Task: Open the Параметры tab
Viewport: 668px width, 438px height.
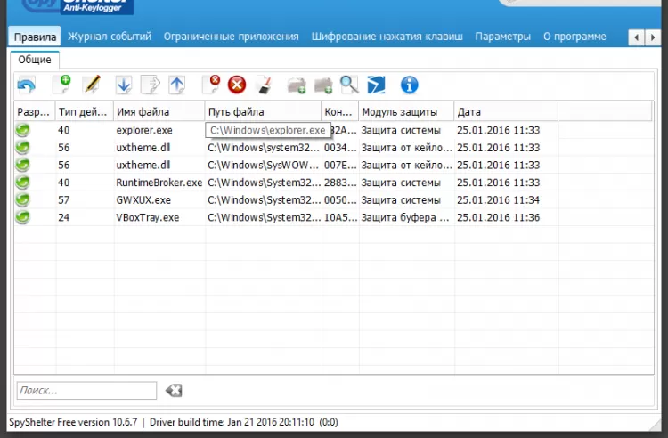Action: click(x=502, y=36)
